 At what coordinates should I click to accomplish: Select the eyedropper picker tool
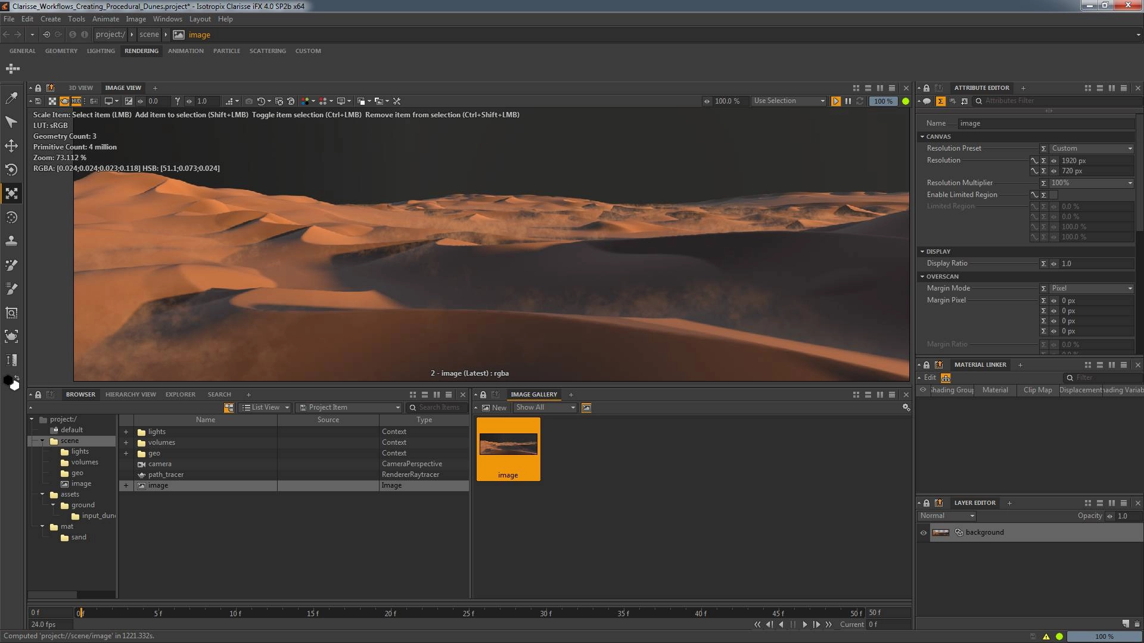pyautogui.click(x=11, y=98)
